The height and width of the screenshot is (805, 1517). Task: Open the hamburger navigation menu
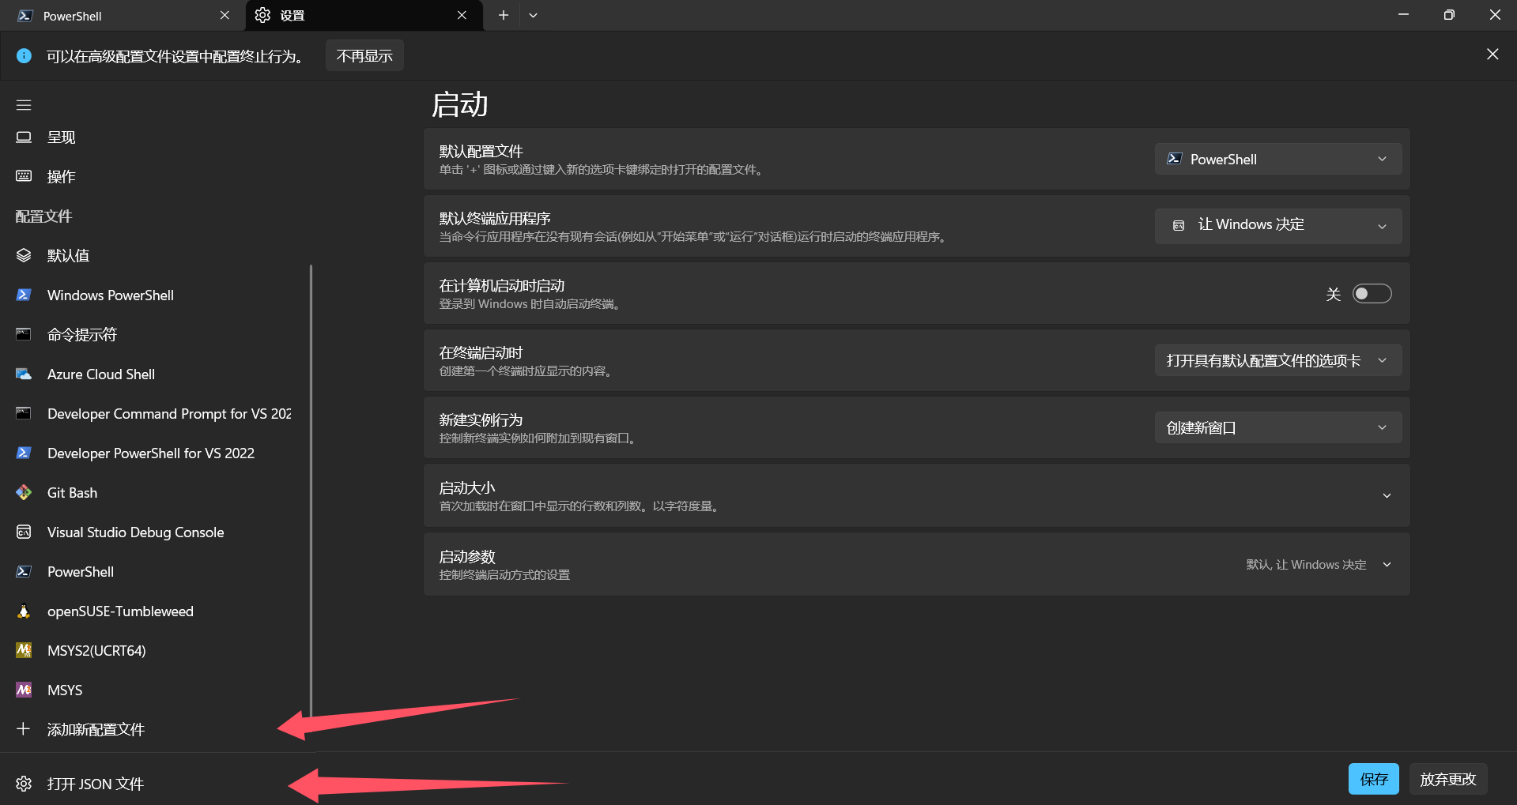pos(23,104)
